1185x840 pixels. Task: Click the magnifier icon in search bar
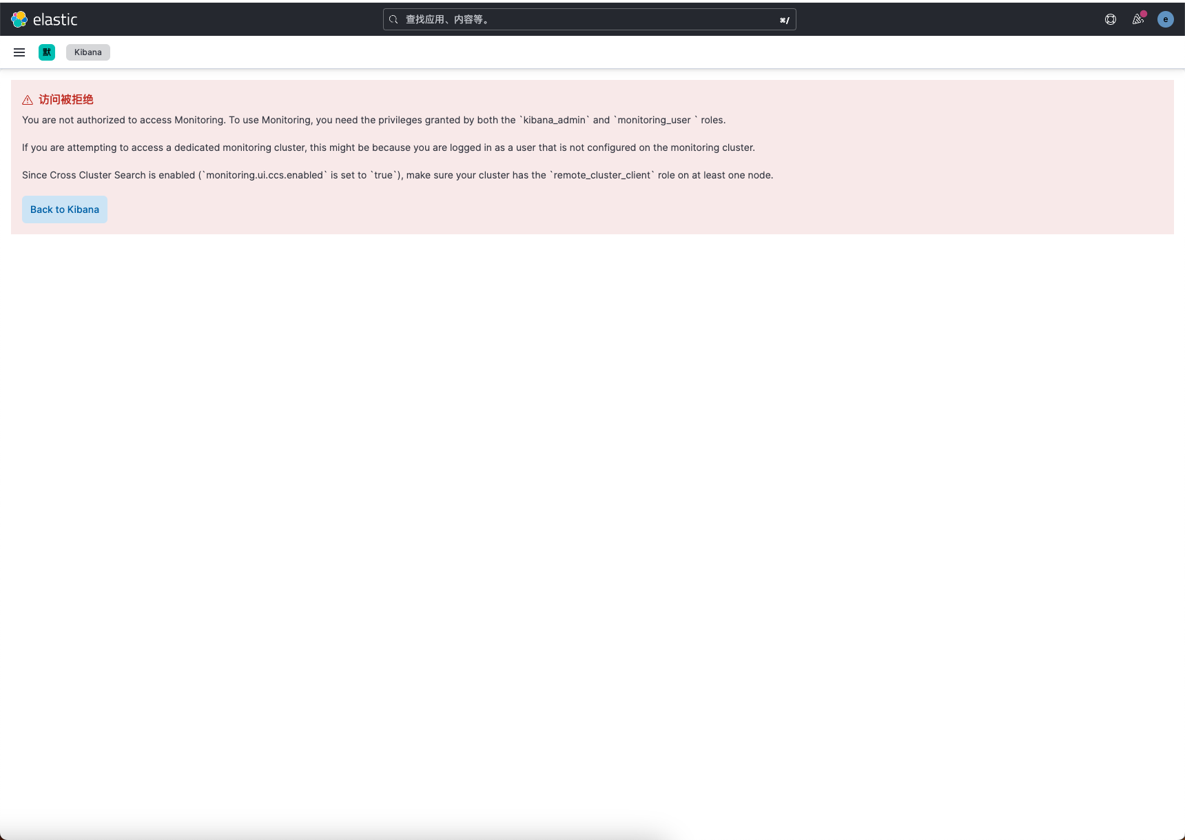coord(393,19)
